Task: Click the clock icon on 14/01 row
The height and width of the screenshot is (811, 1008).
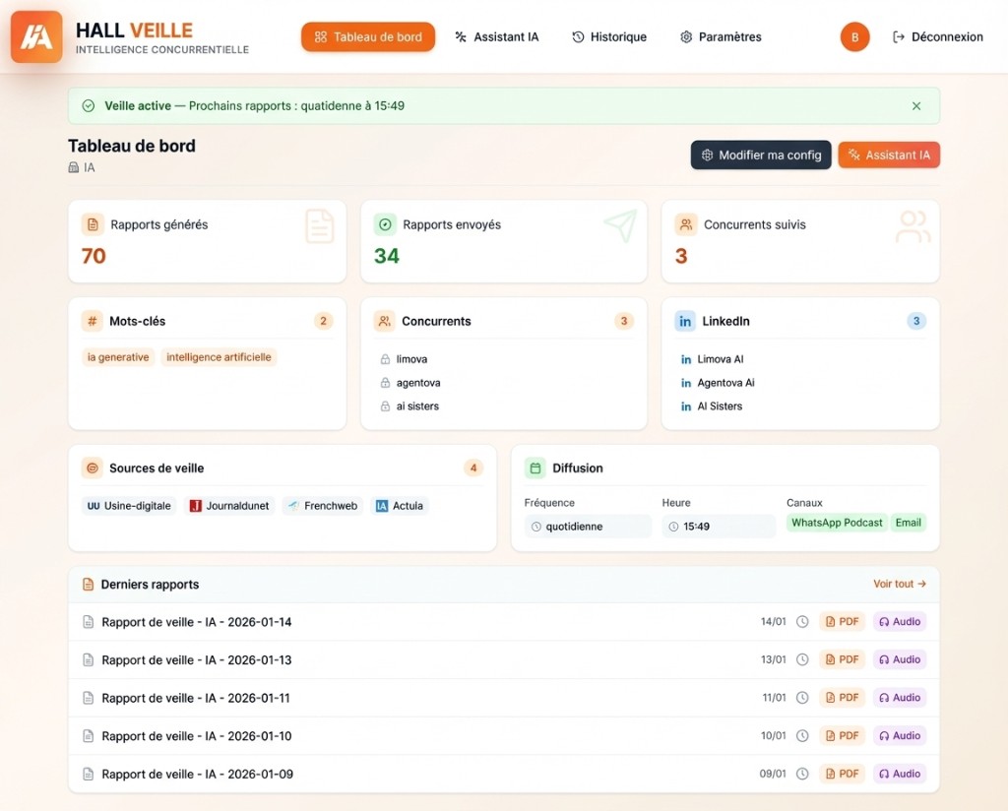Action: tap(802, 621)
